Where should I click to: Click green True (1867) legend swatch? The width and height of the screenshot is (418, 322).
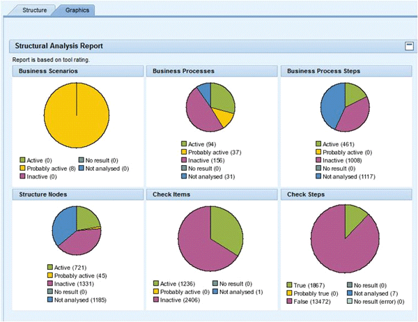291,285
